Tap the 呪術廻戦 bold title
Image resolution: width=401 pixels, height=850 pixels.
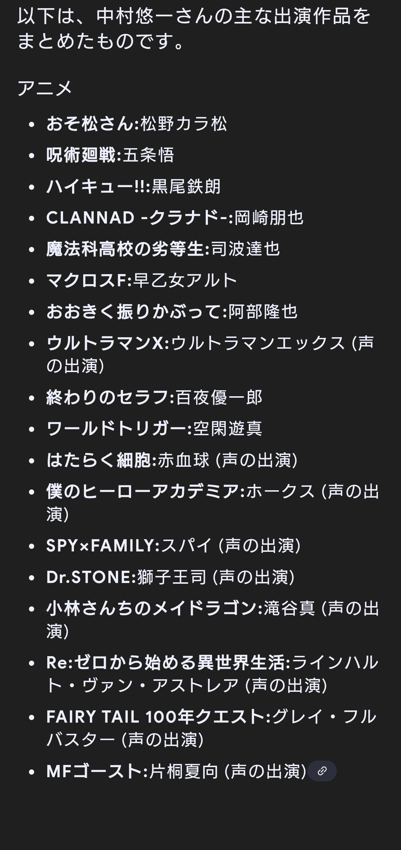(81, 155)
